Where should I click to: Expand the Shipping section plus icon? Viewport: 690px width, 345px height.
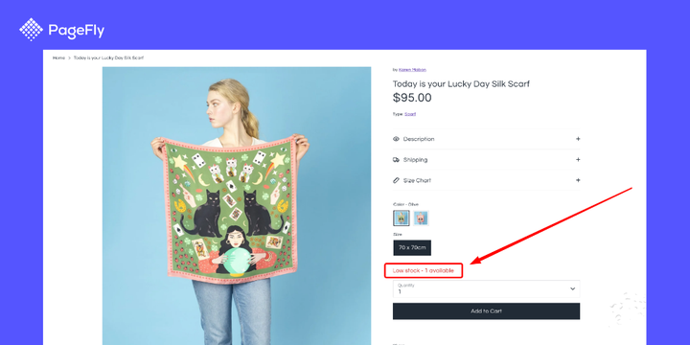578,160
